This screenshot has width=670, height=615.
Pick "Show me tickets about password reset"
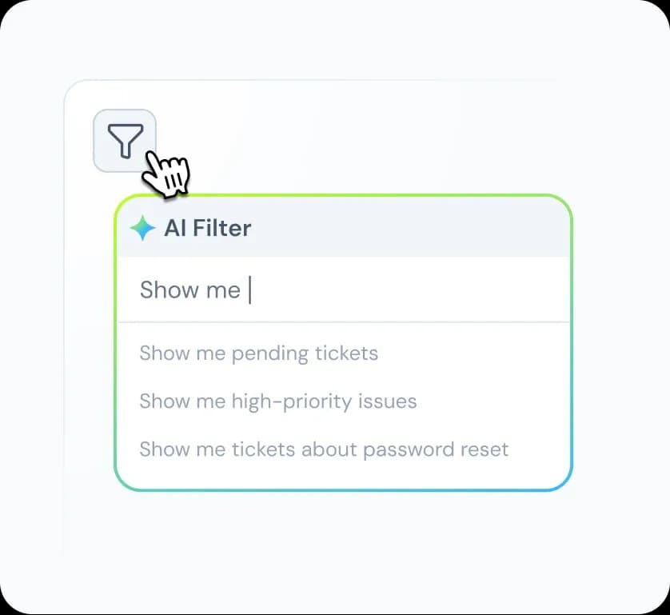coord(324,449)
